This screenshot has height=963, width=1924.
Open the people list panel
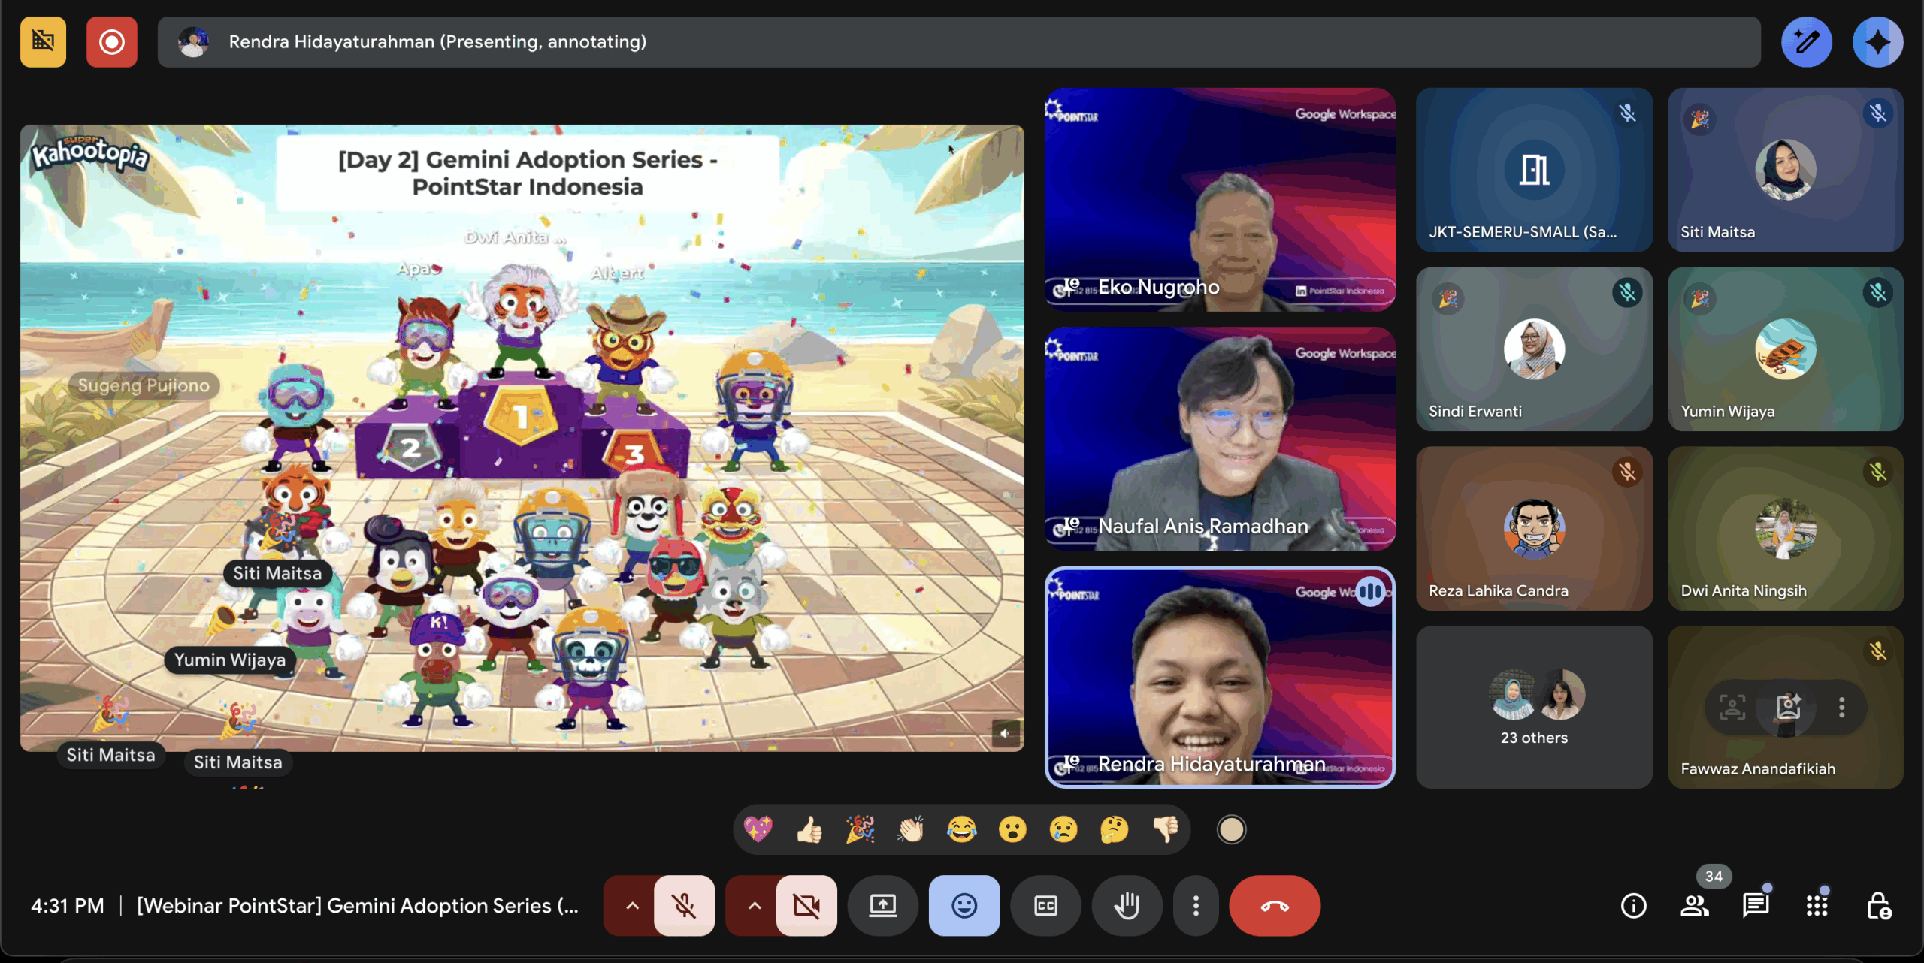(x=1695, y=905)
